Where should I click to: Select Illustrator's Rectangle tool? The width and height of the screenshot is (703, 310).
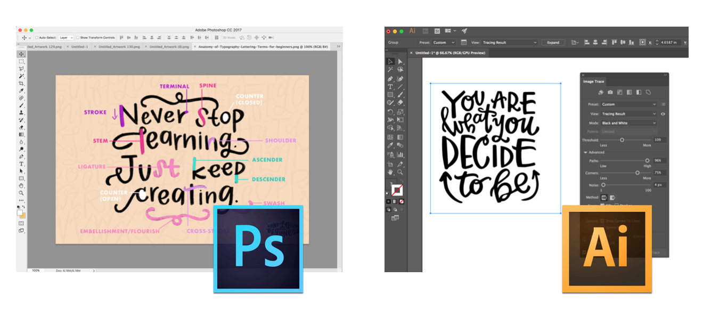click(390, 95)
